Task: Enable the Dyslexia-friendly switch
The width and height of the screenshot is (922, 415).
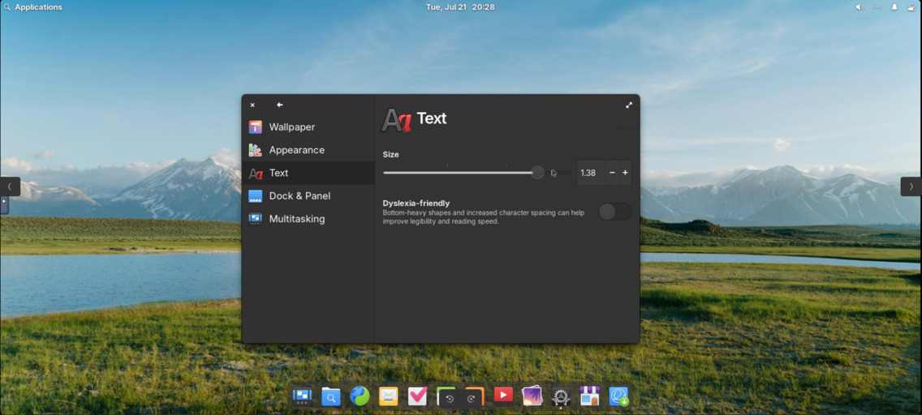Action: click(615, 212)
